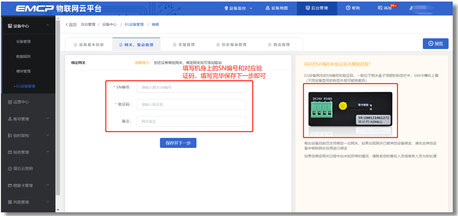The height and width of the screenshot is (216, 458).
Task: Select 后台管理 in top navigation
Action: tap(317, 8)
